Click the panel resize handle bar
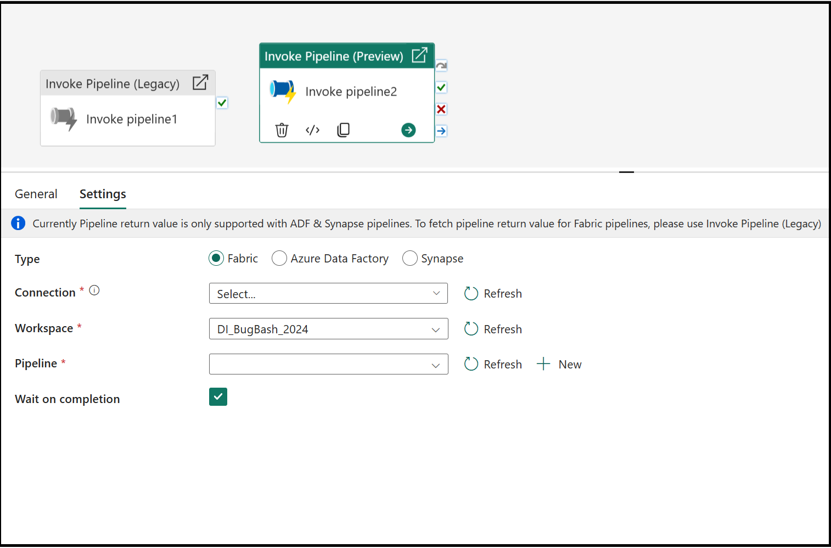 pos(626,172)
